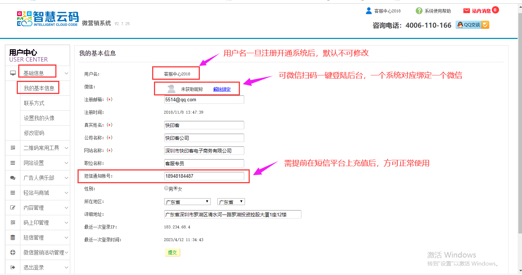Viewport: 522px width, 275px height.
Task: Select the 男 gender radio button
Action: click(166, 188)
